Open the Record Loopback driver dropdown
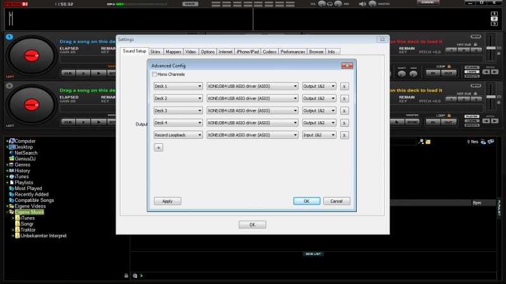Viewport: 506px width, 284px height. pos(252,134)
